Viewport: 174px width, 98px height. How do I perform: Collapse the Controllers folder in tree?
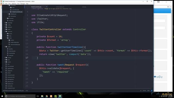[8, 5]
